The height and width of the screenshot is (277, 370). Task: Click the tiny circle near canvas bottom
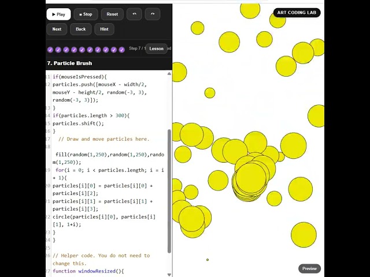coord(208,260)
